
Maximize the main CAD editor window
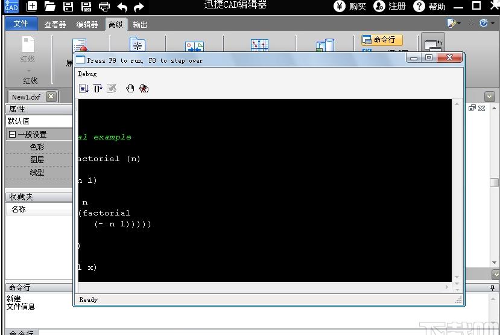(476, 5)
